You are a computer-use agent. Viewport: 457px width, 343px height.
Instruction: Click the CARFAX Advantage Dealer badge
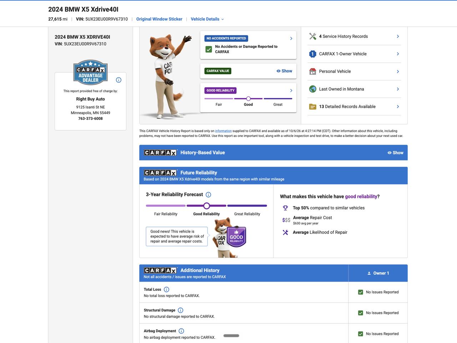pyautogui.click(x=90, y=72)
